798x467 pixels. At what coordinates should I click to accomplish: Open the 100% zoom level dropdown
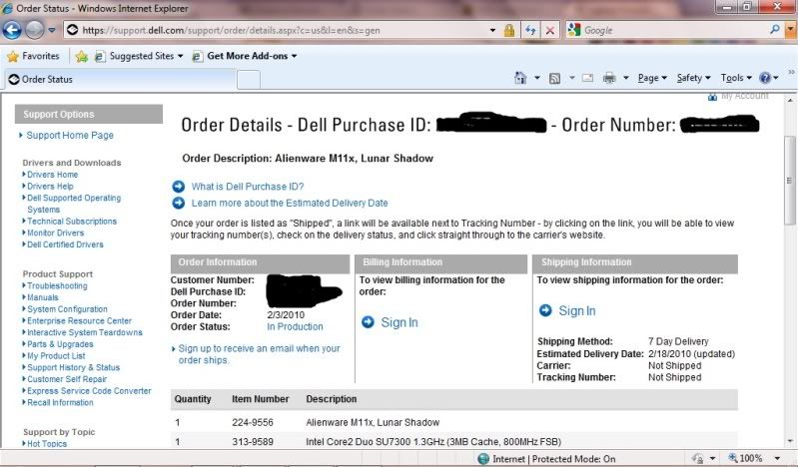[x=777, y=458]
